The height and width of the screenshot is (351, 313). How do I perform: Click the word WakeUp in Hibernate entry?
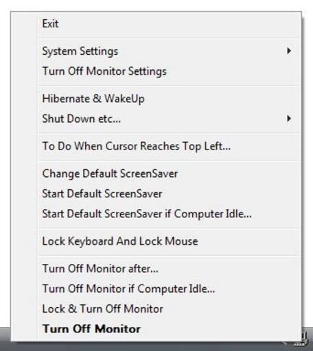[x=124, y=99]
